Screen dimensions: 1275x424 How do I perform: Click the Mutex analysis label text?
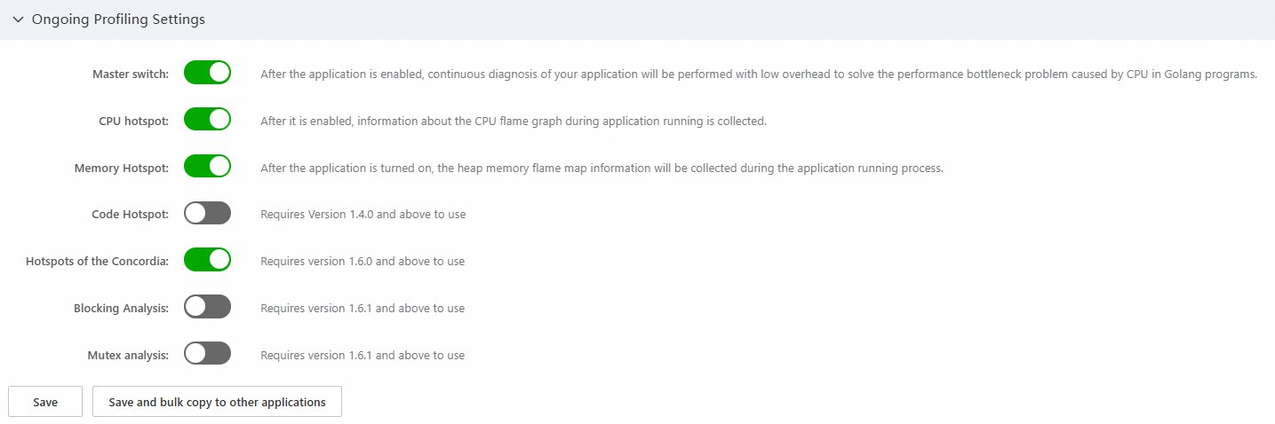[128, 356]
